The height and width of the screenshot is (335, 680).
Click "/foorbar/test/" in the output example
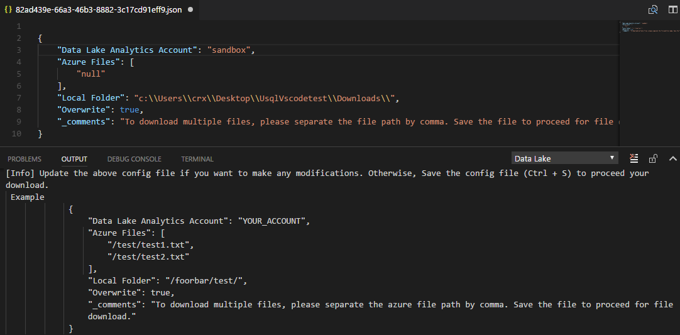204,281
